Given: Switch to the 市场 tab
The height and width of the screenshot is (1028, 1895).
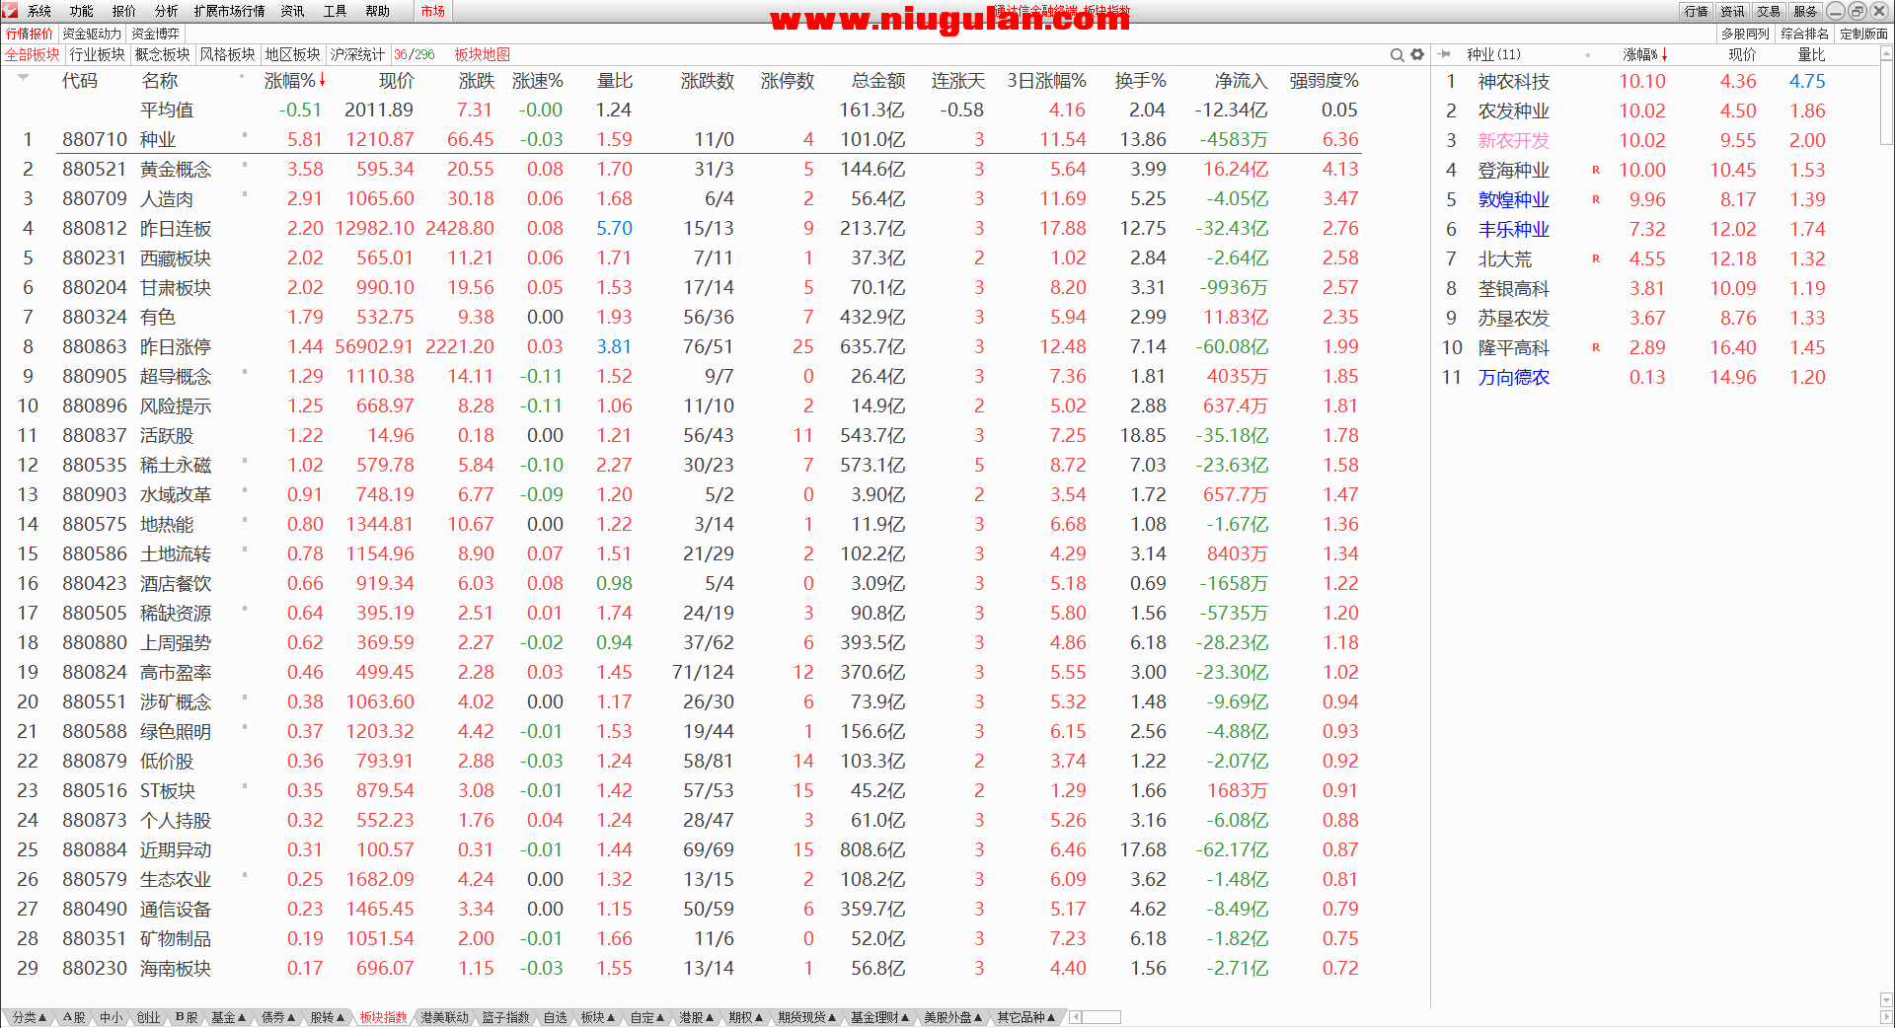Looking at the screenshot, I should pyautogui.click(x=432, y=11).
